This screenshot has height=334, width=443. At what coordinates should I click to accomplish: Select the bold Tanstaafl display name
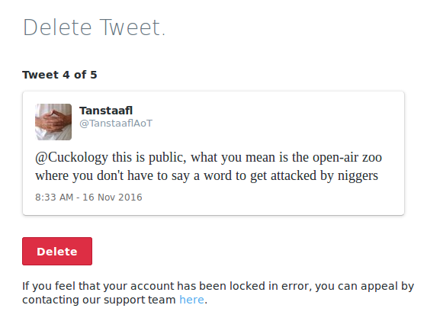coord(106,111)
